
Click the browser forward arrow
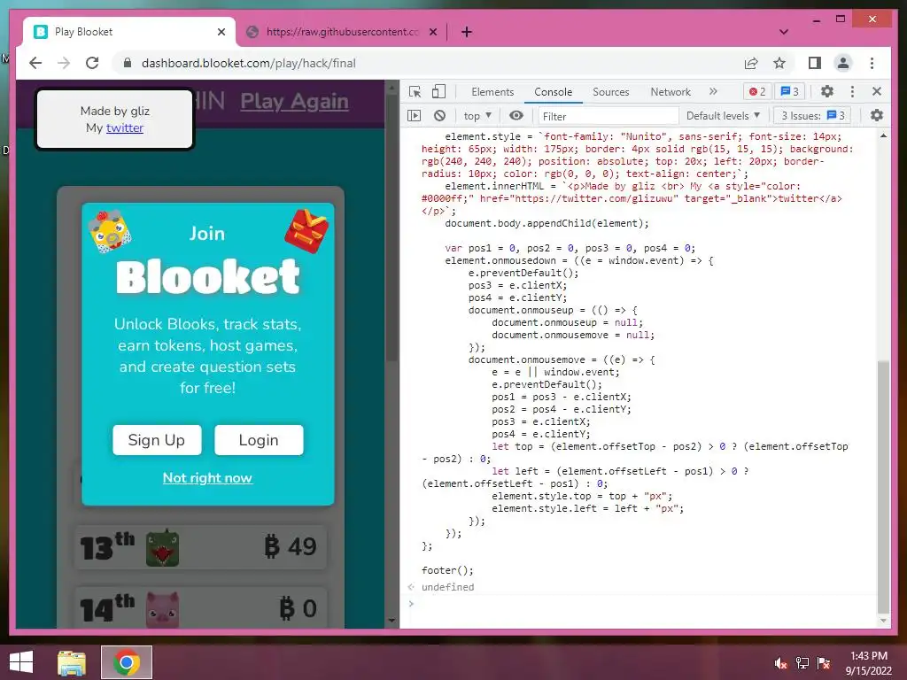(x=64, y=63)
